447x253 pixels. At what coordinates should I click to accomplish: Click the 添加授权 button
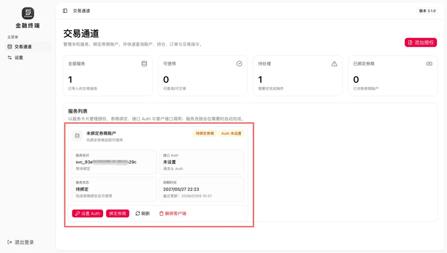[x=421, y=43]
